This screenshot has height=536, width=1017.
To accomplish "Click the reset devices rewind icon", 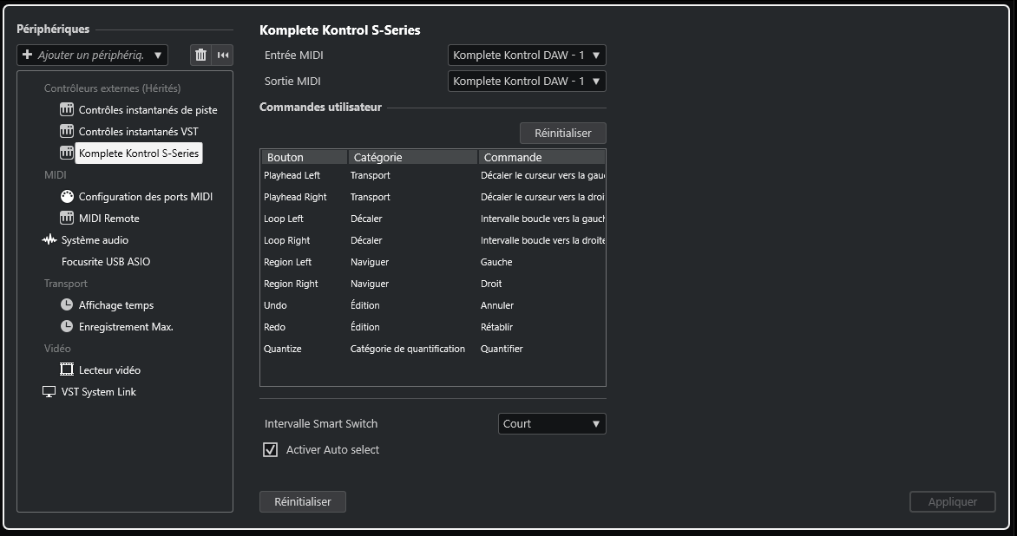I will point(223,56).
